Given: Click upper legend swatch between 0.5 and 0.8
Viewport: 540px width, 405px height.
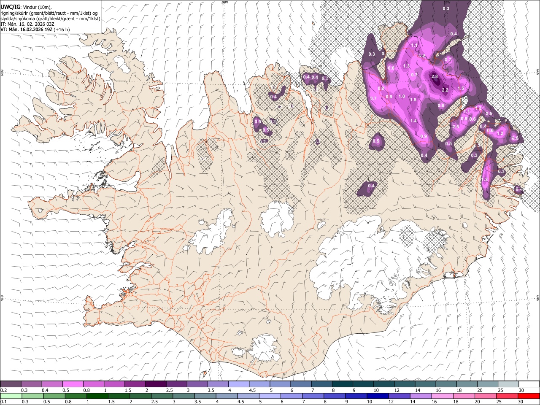Looking at the screenshot, I should pyautogui.click(x=73, y=384).
